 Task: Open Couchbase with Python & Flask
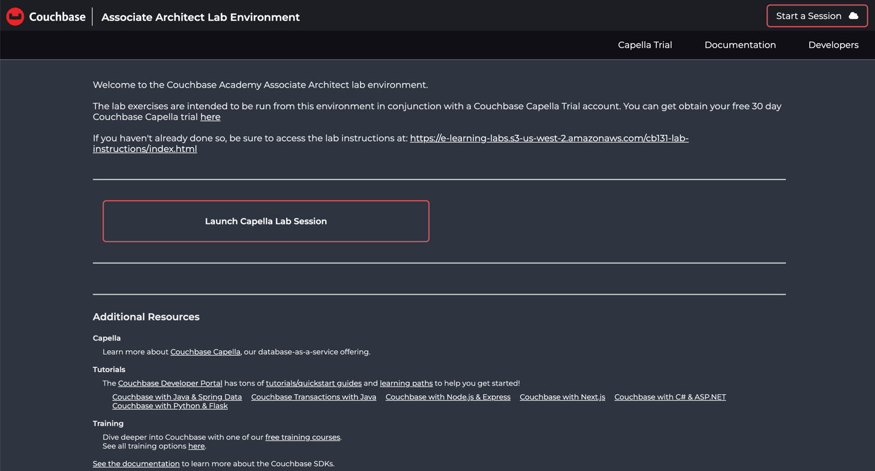coord(170,406)
